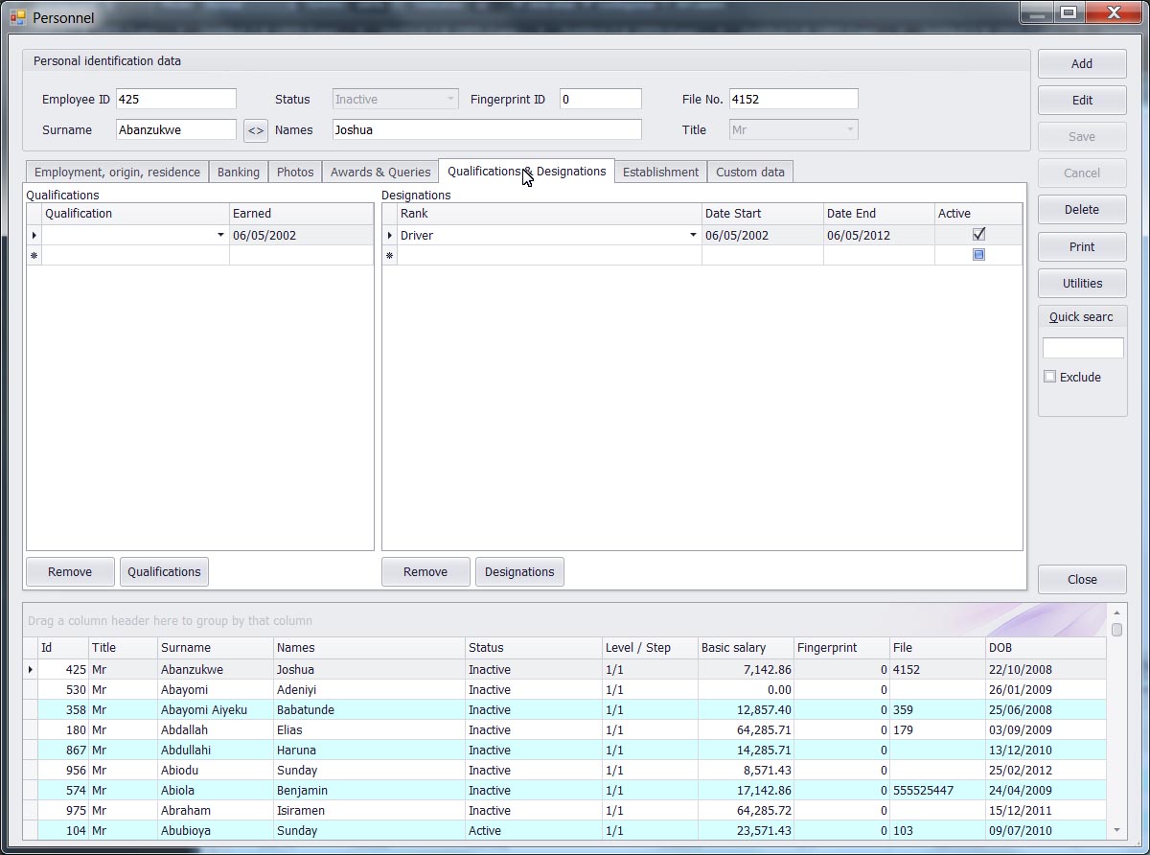Click the surname/names swap button

coord(256,130)
